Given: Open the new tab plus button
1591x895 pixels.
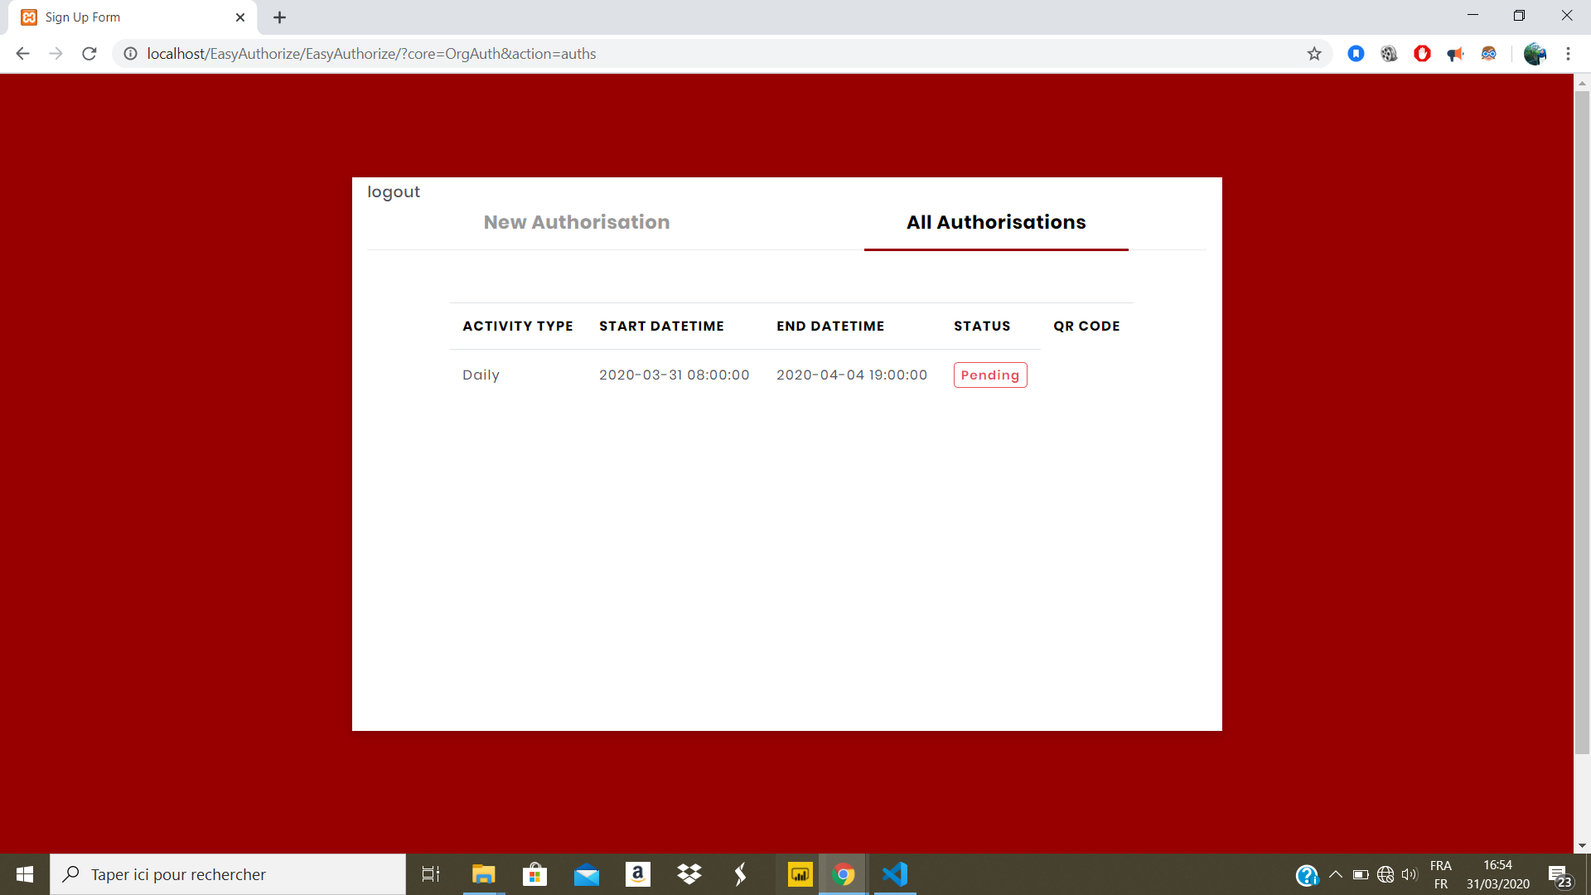Looking at the screenshot, I should click(280, 17).
